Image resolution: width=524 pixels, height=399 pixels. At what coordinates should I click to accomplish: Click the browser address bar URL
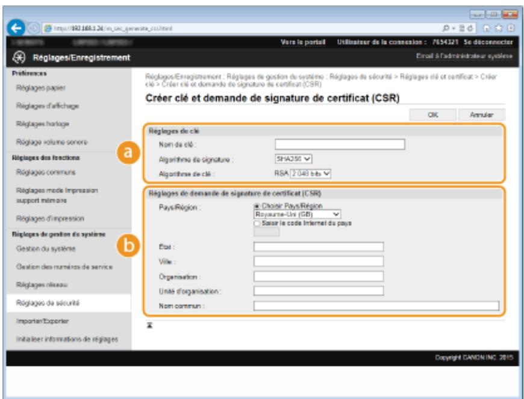[x=114, y=28]
